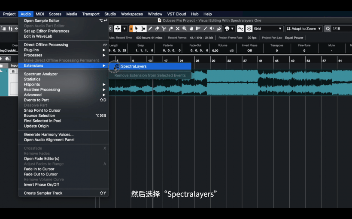The image size is (352, 219).
Task: Pick the Erase tool
Action: (x=157, y=29)
